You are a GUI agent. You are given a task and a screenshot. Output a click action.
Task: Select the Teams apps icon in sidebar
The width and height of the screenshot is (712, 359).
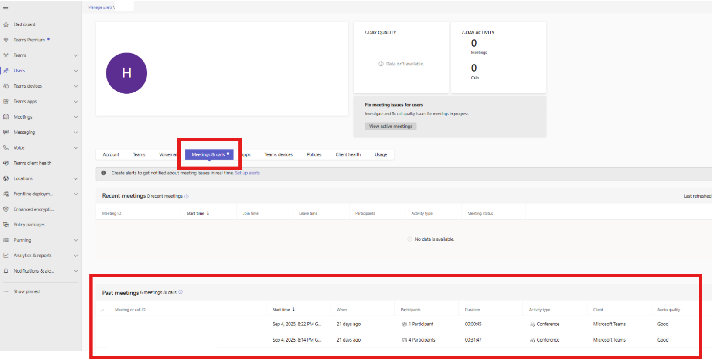pyautogui.click(x=6, y=101)
